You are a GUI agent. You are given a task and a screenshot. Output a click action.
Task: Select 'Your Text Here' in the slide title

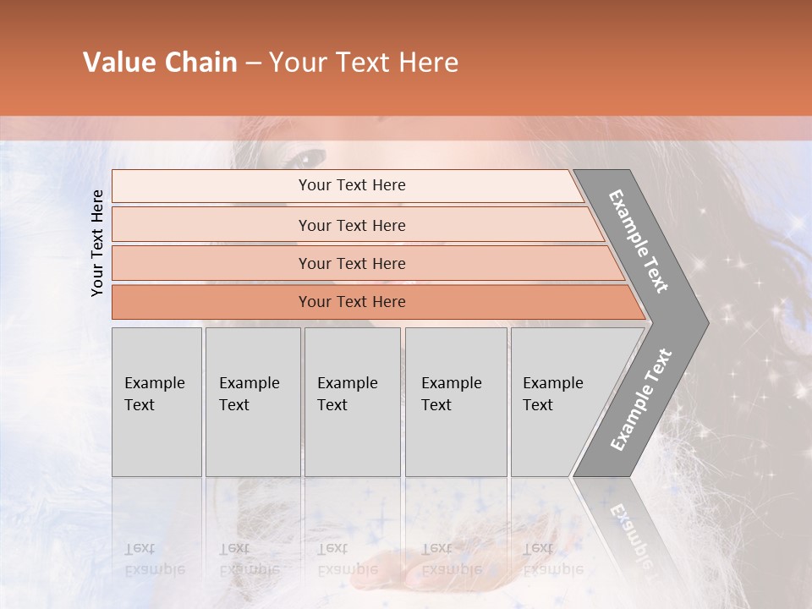[364, 63]
